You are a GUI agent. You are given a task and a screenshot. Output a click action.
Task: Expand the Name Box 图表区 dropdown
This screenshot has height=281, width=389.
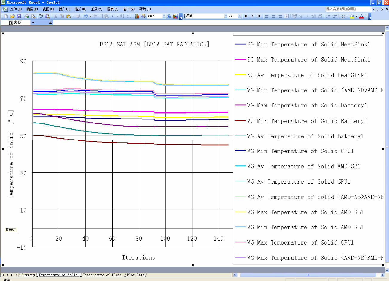(x=33, y=23)
